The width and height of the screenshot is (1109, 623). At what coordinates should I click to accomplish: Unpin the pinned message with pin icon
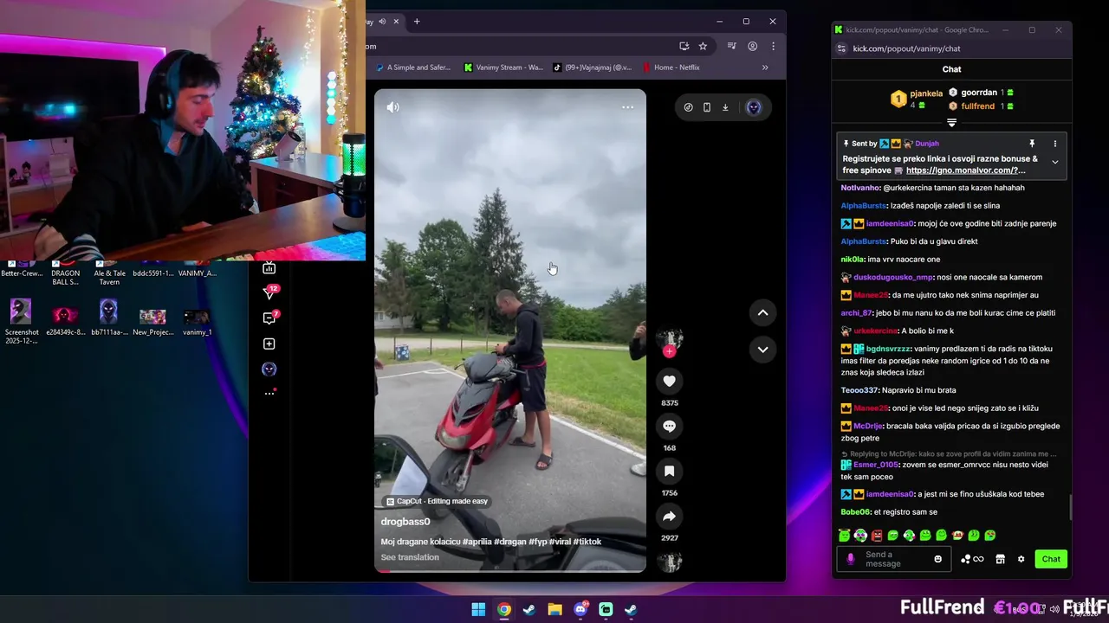tap(1032, 144)
